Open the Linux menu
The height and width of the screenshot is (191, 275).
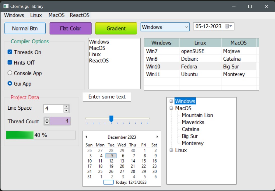36,15
